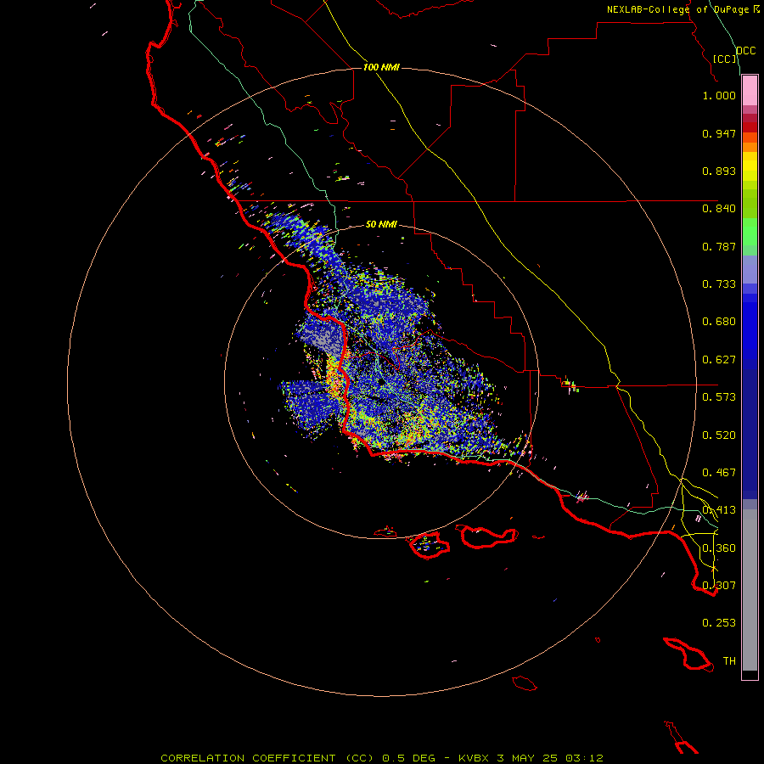The height and width of the screenshot is (764, 764).
Task: Click the NEXLAB-College of DuPage title text
Action: (679, 9)
